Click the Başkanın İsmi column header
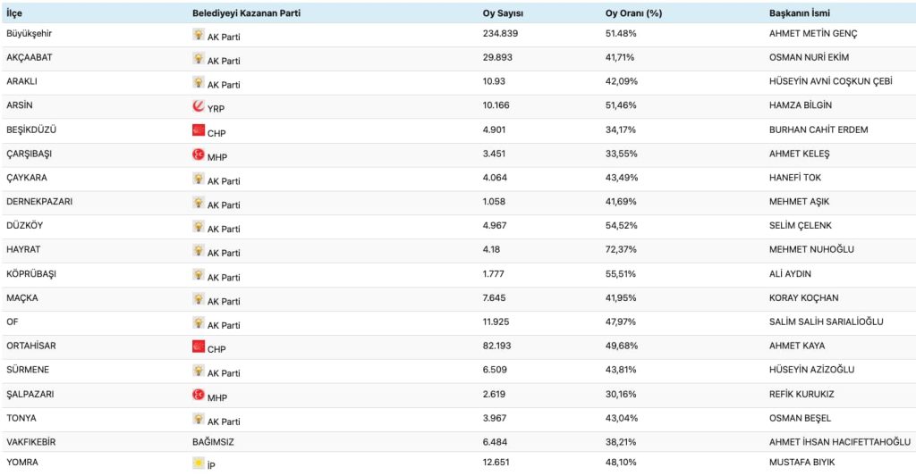 click(801, 13)
